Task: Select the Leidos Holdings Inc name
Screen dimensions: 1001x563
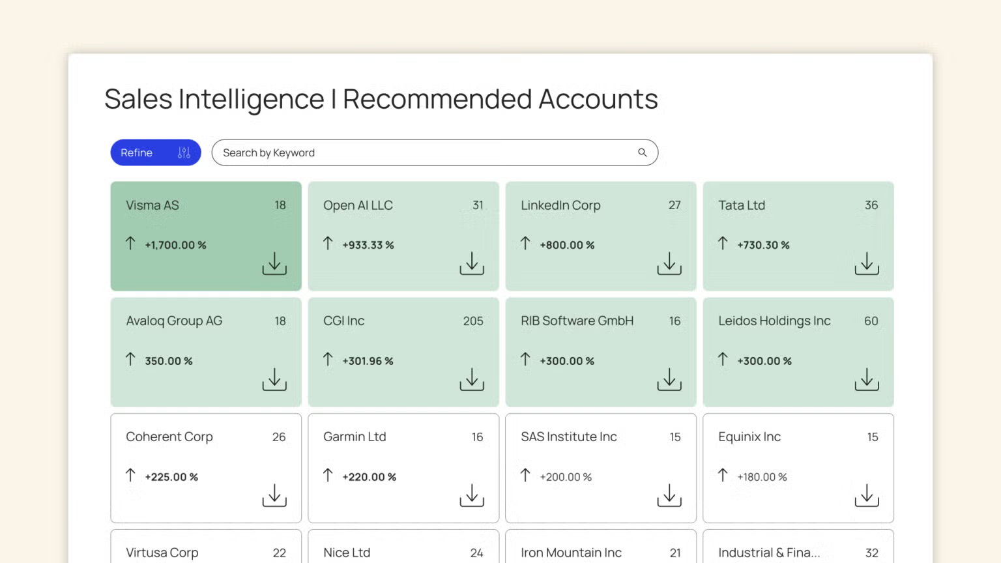Action: pyautogui.click(x=774, y=321)
